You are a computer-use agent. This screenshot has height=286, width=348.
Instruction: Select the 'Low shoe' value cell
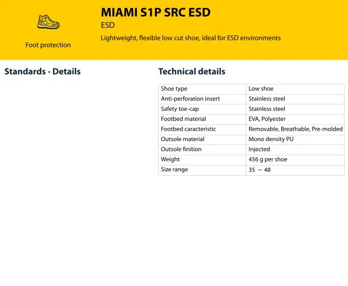(x=295, y=89)
